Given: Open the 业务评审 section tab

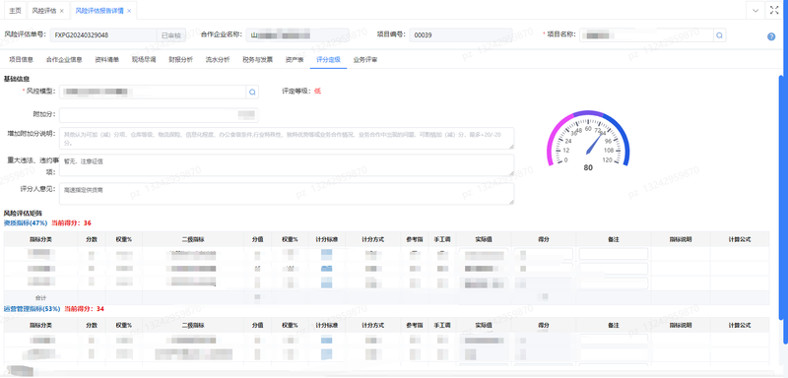Looking at the screenshot, I should click(365, 59).
